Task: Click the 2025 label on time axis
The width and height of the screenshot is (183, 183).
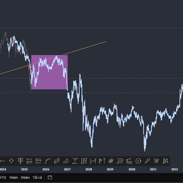Action: [x=24, y=169]
